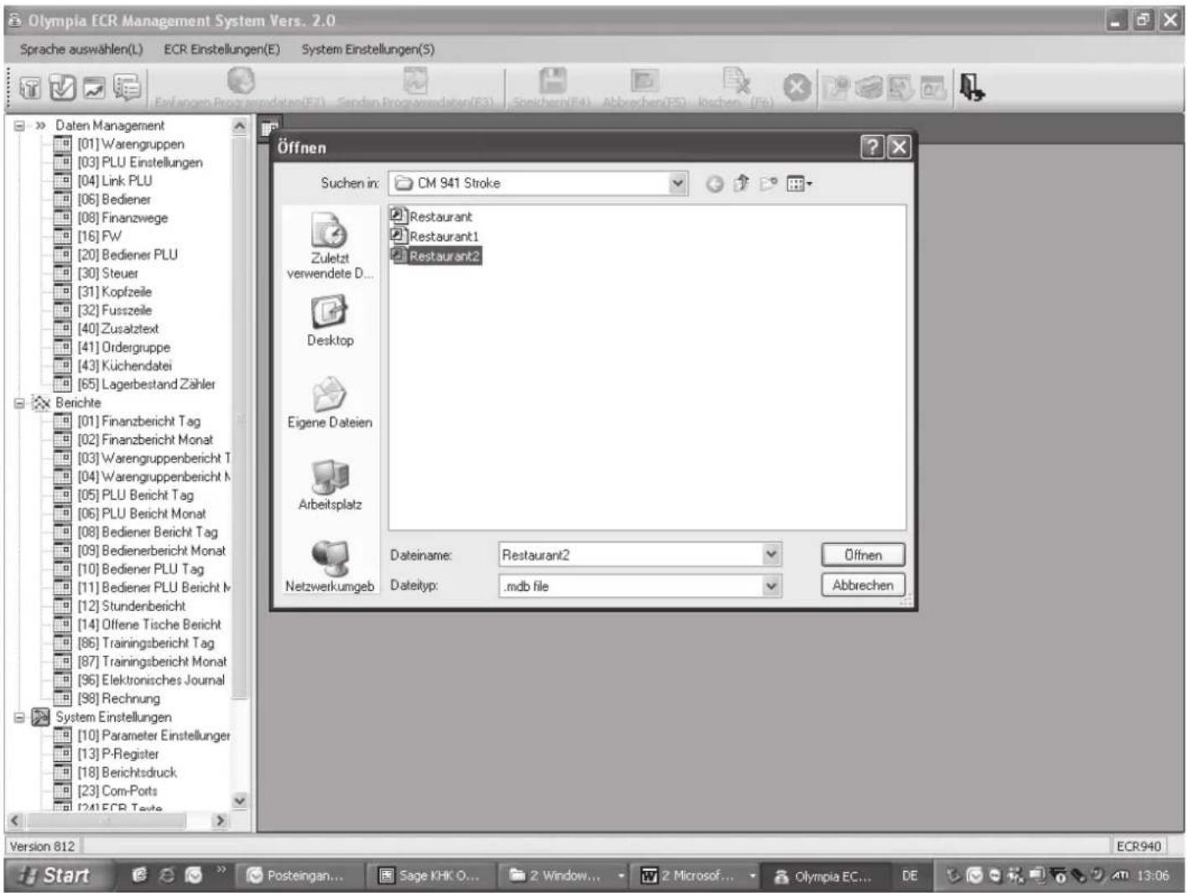Click tree panel scroll up arrow
The height and width of the screenshot is (893, 1187).
click(240, 127)
